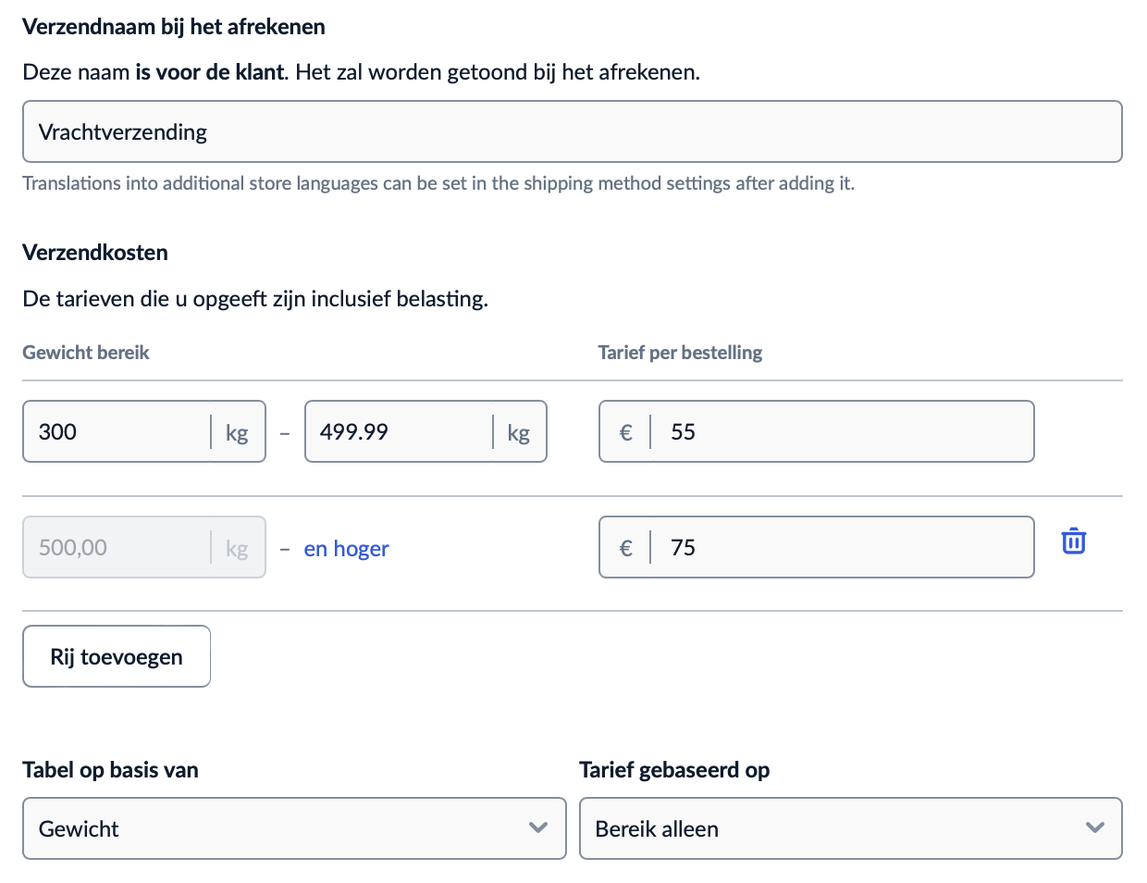Click the kg unit beside 300

click(x=237, y=432)
